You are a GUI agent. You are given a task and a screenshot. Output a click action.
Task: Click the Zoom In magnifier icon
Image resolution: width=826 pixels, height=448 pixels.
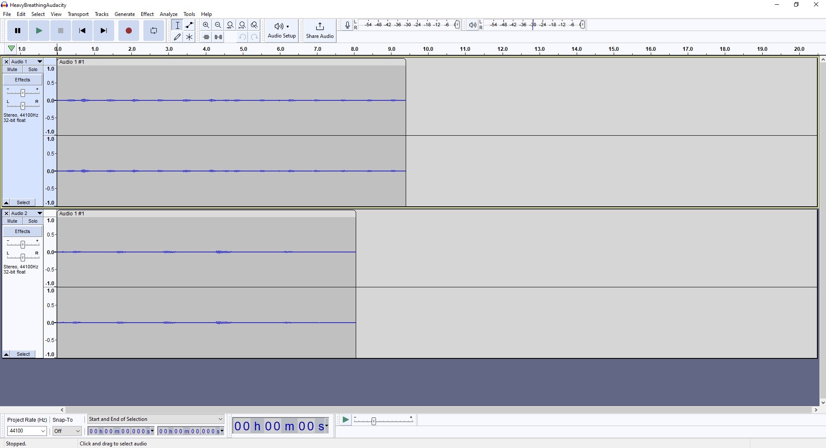[206, 25]
